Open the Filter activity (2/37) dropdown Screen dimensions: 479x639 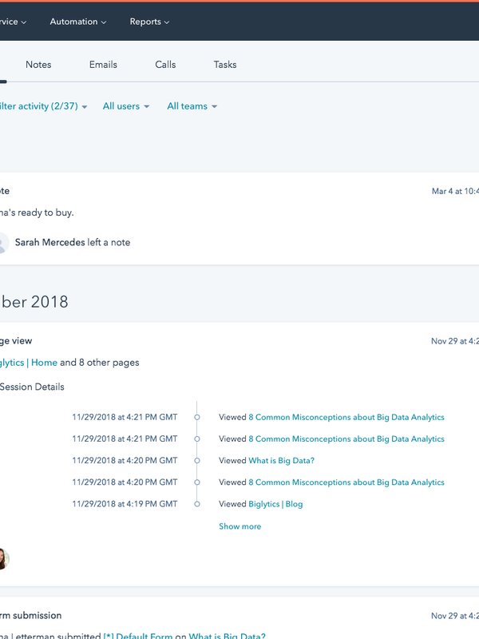(42, 106)
